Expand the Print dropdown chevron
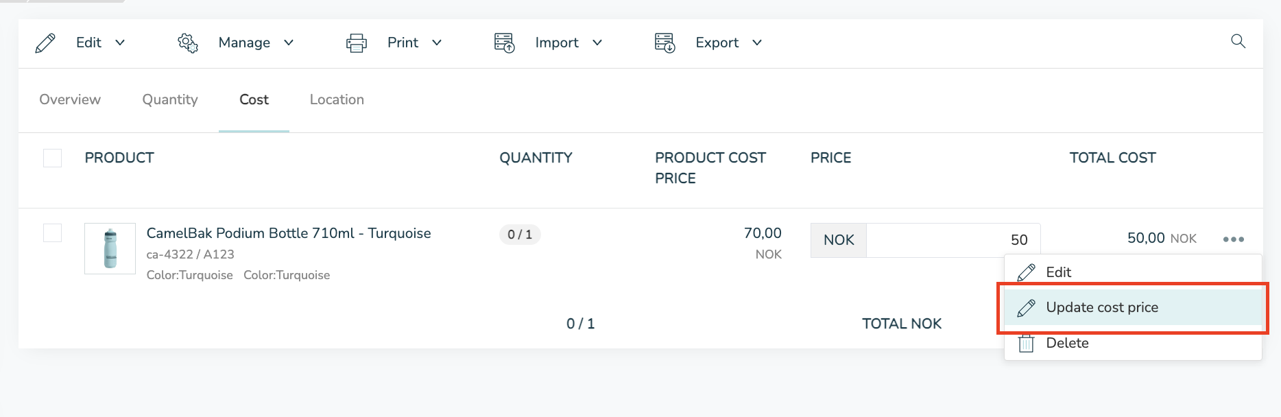 pyautogui.click(x=437, y=43)
